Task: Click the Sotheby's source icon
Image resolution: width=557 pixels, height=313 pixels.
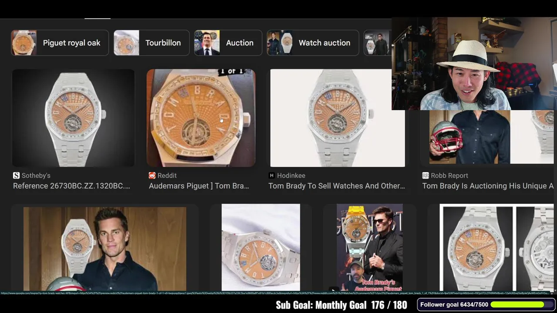Action: (x=17, y=176)
